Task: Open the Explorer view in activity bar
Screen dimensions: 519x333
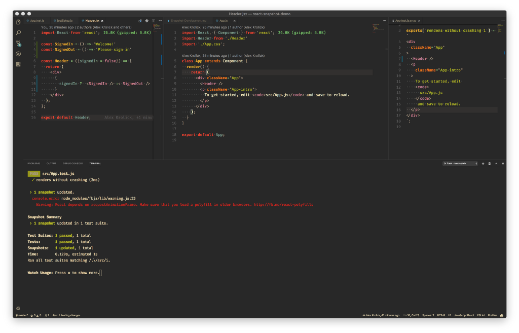Action: [18, 22]
